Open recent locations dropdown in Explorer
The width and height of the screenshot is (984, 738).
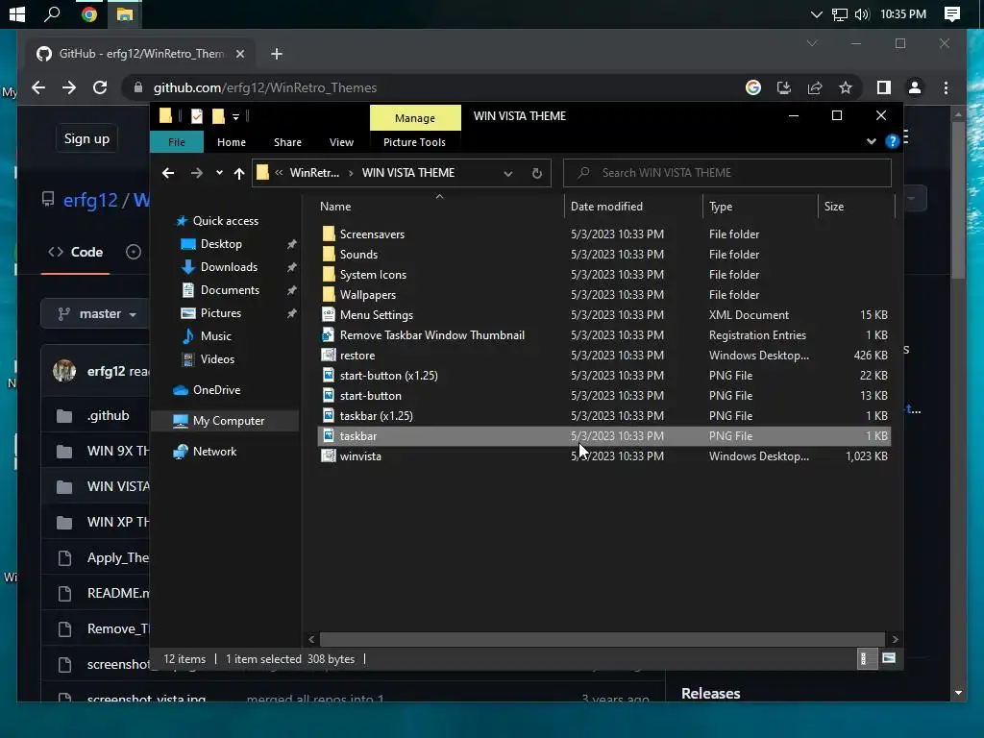219,173
